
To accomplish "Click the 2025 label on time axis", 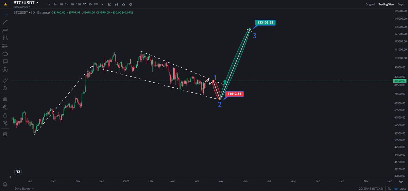I will [x=126, y=181].
